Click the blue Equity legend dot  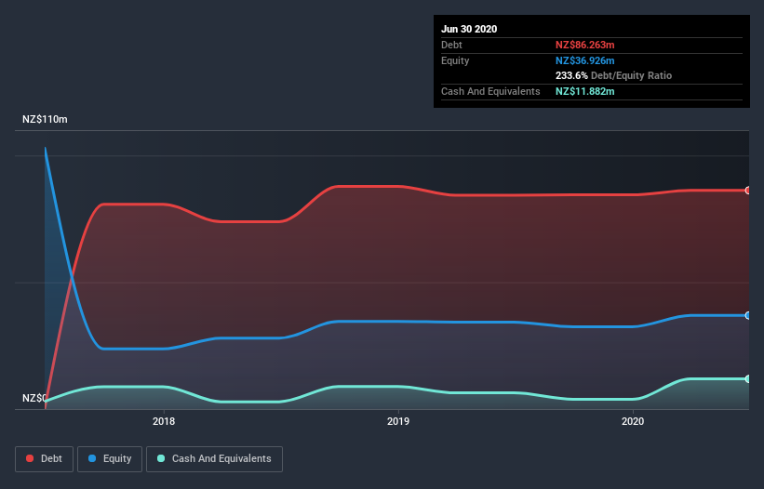[x=92, y=458]
